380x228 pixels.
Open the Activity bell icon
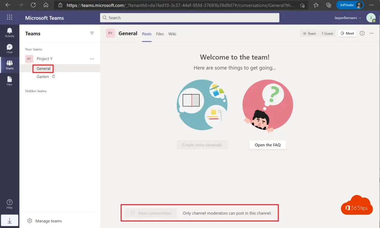pos(10,32)
